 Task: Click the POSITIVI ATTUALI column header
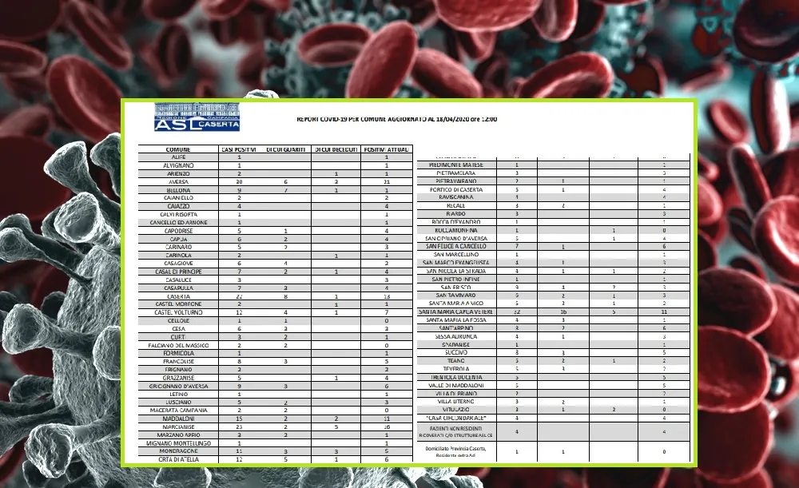[387, 150]
